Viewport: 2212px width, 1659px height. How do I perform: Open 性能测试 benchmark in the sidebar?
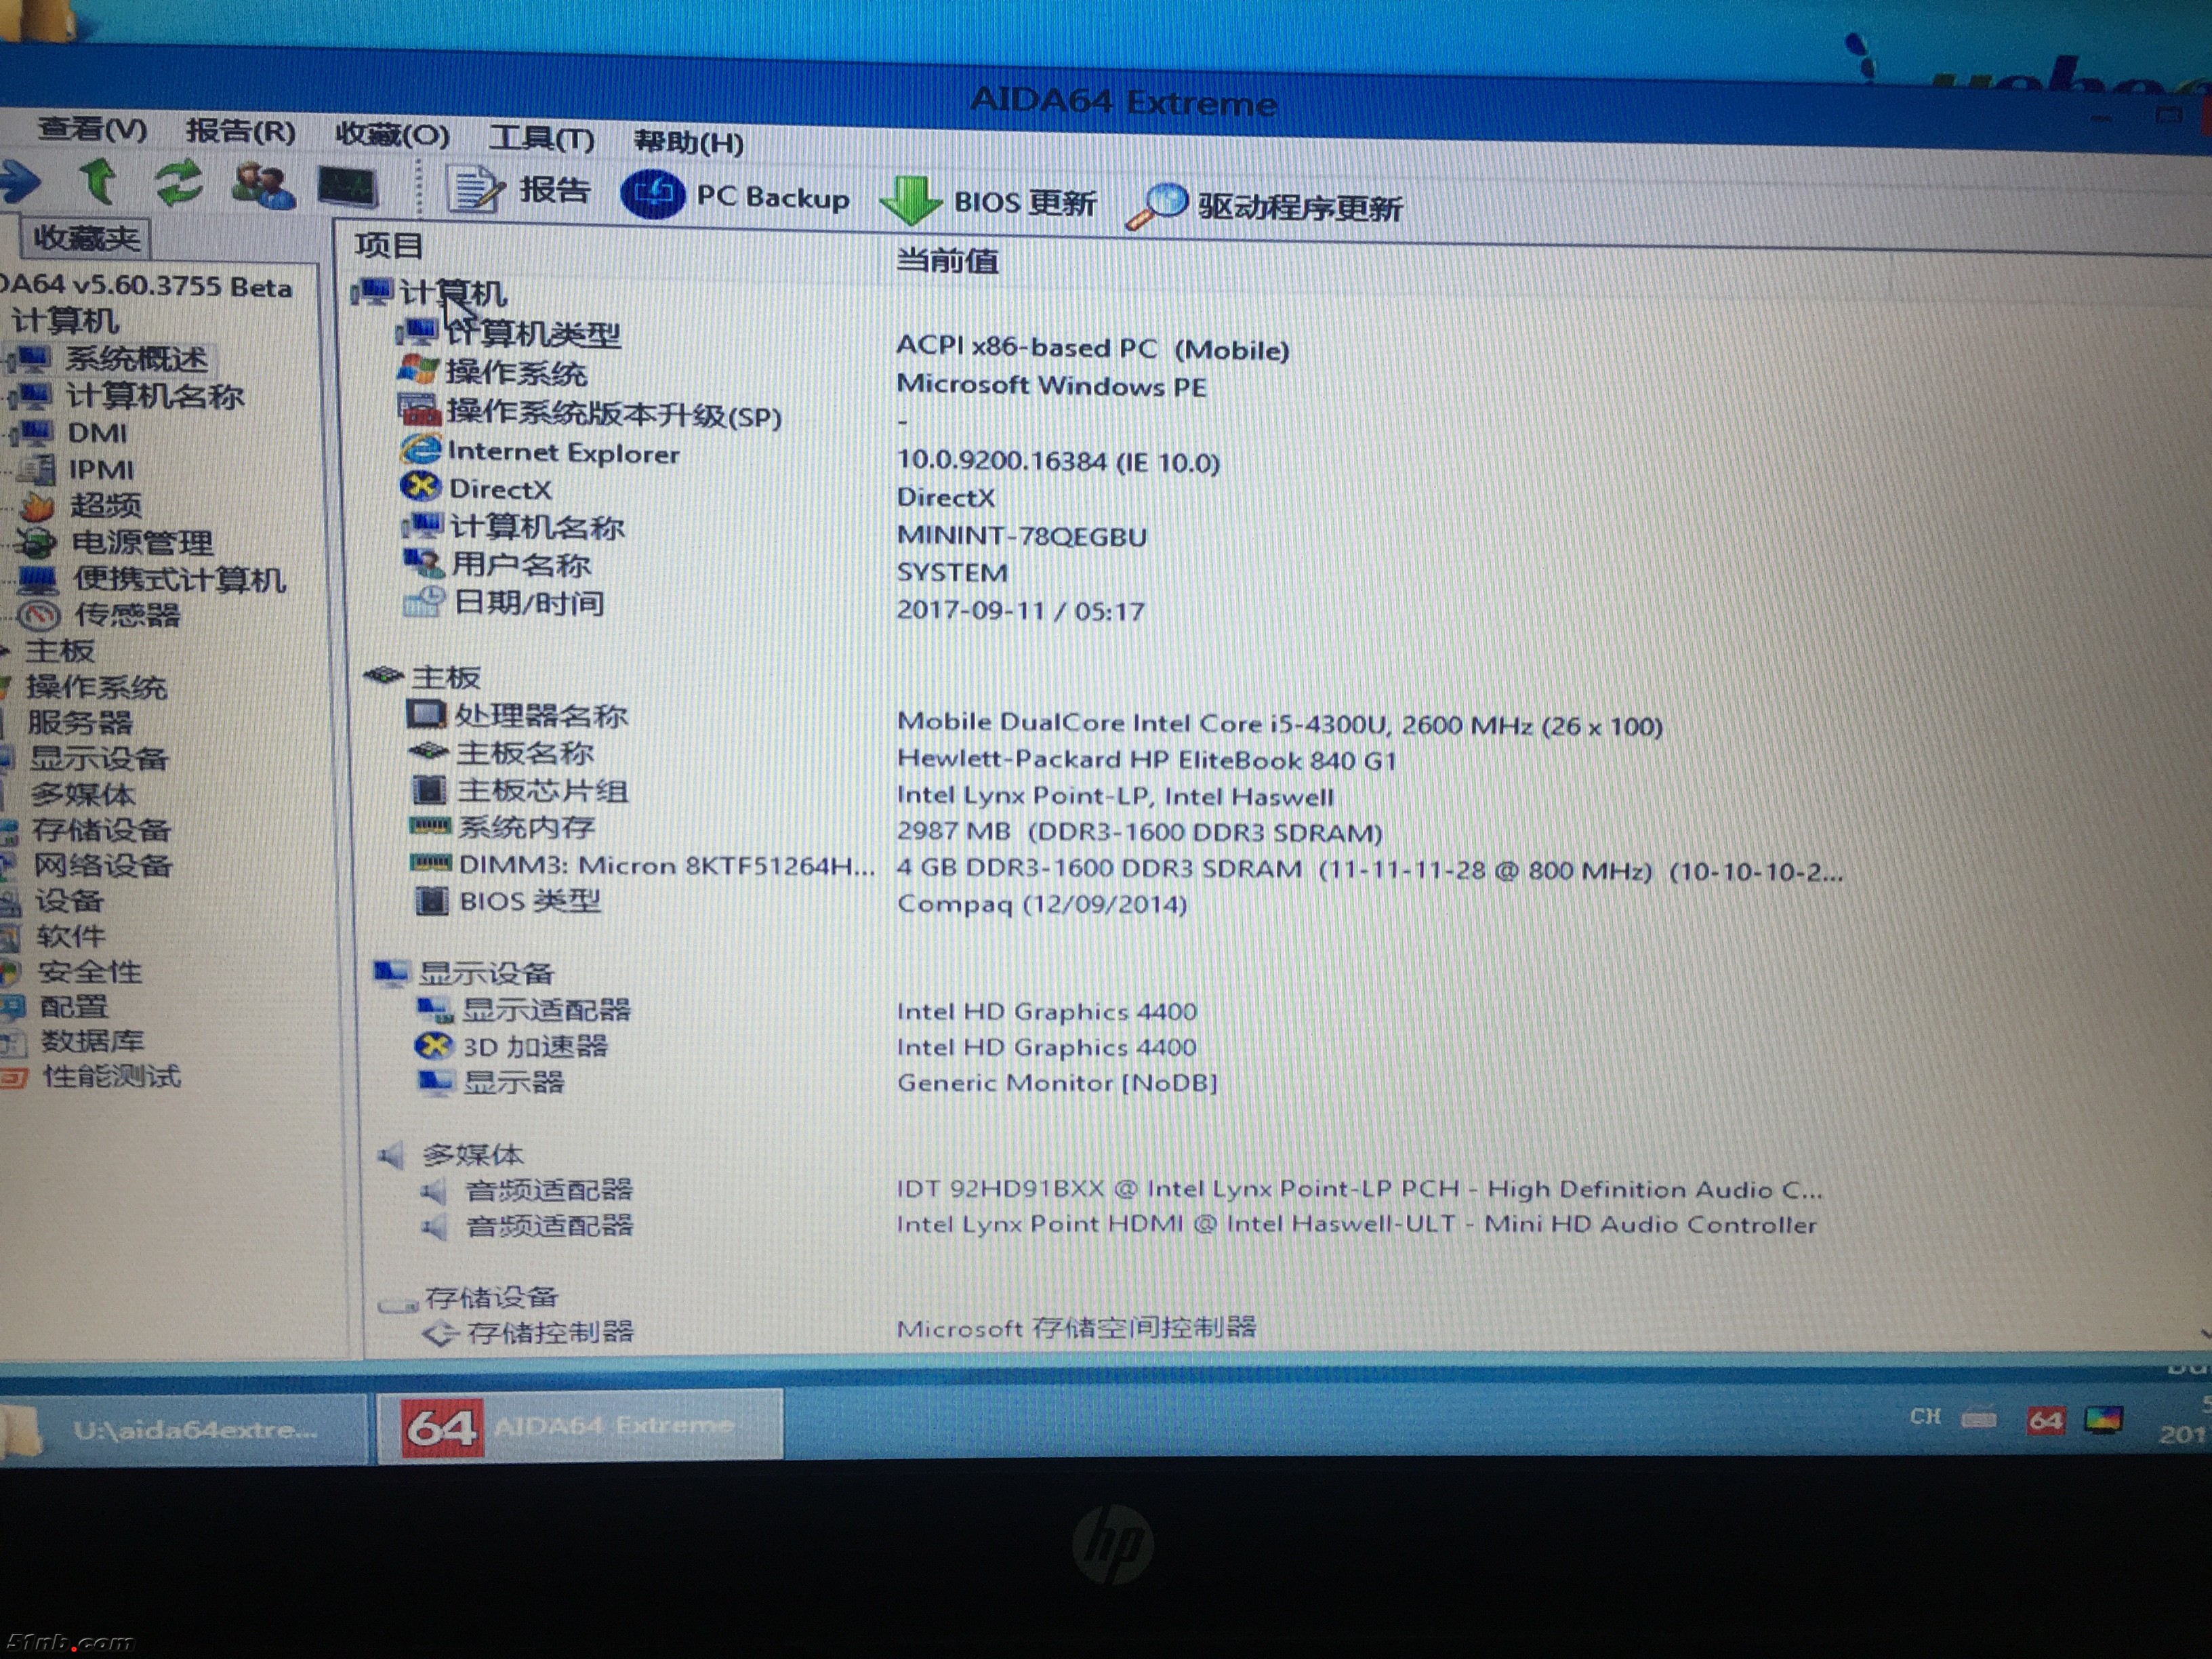pos(111,1076)
